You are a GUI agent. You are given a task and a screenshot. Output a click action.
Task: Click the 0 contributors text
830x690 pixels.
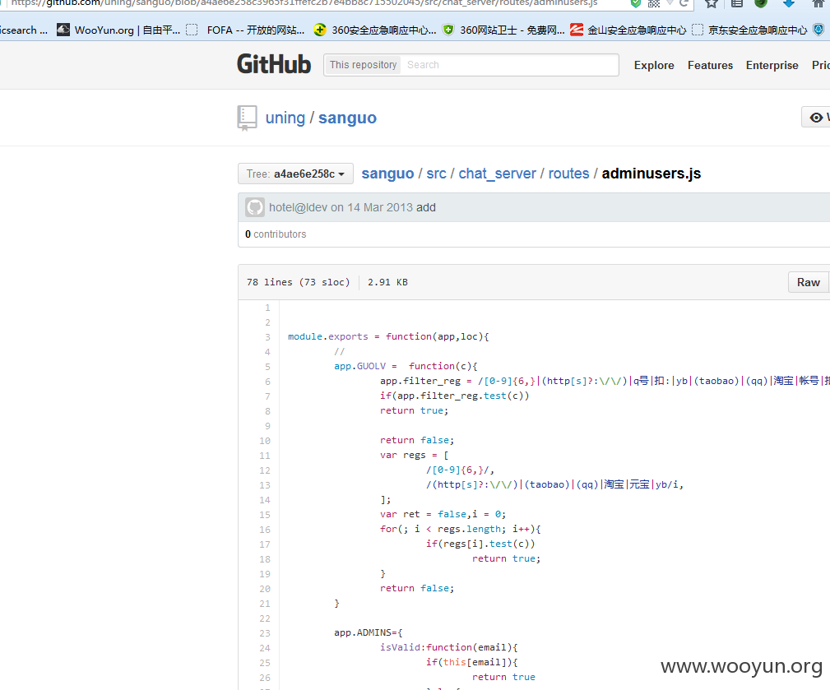tap(276, 234)
